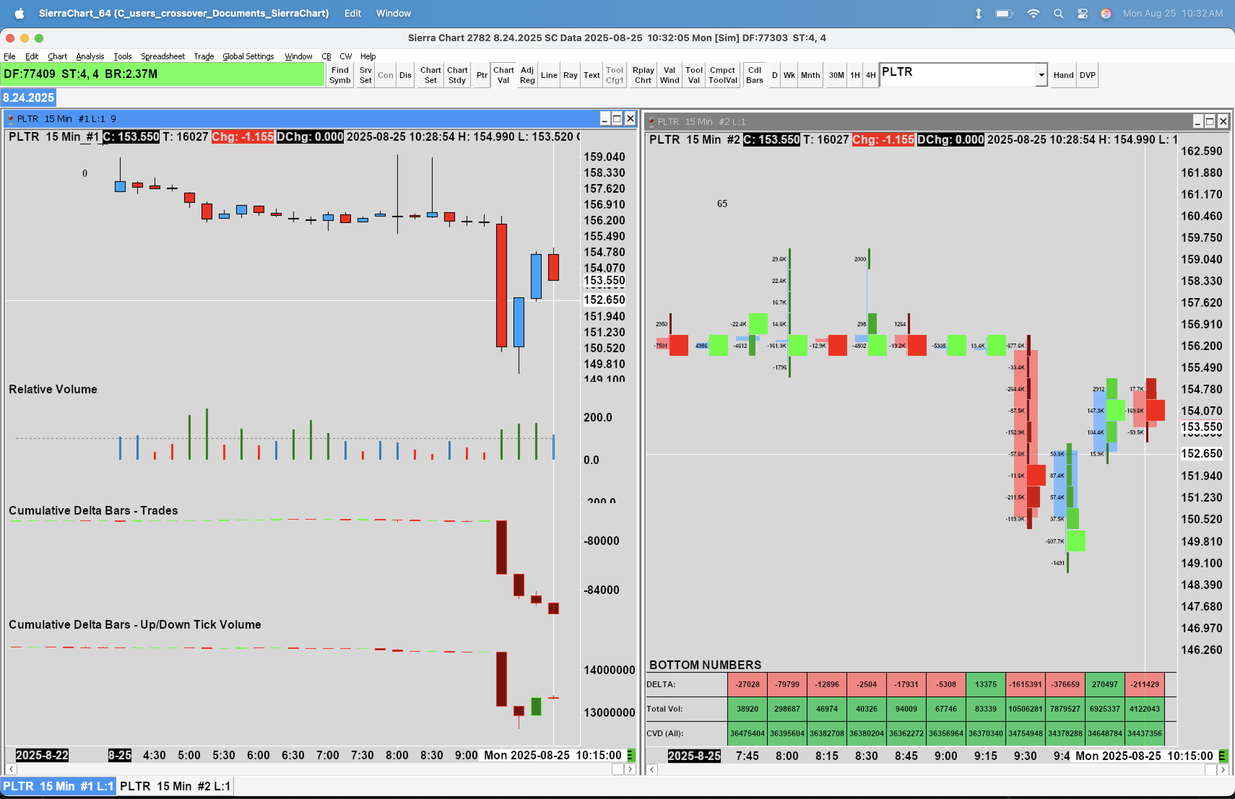
Task: Open Chart Settings from the toolbar
Action: [430, 75]
